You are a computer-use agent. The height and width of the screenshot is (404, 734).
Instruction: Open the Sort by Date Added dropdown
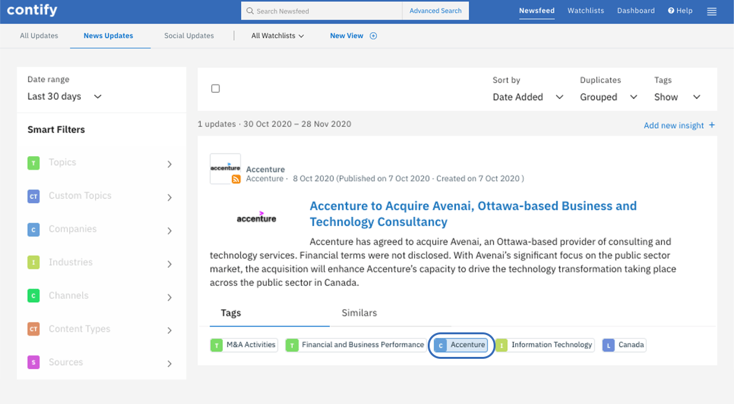pyautogui.click(x=528, y=97)
